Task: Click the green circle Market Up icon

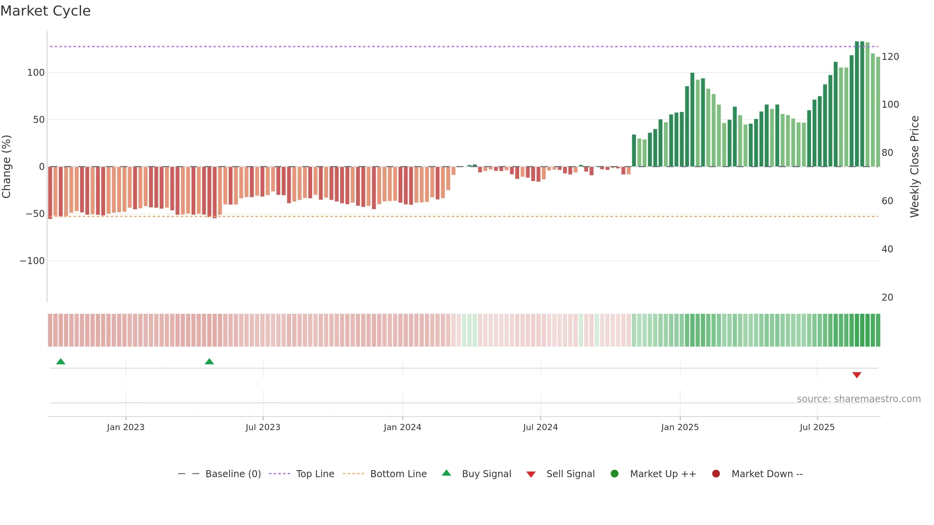Action: tap(615, 474)
